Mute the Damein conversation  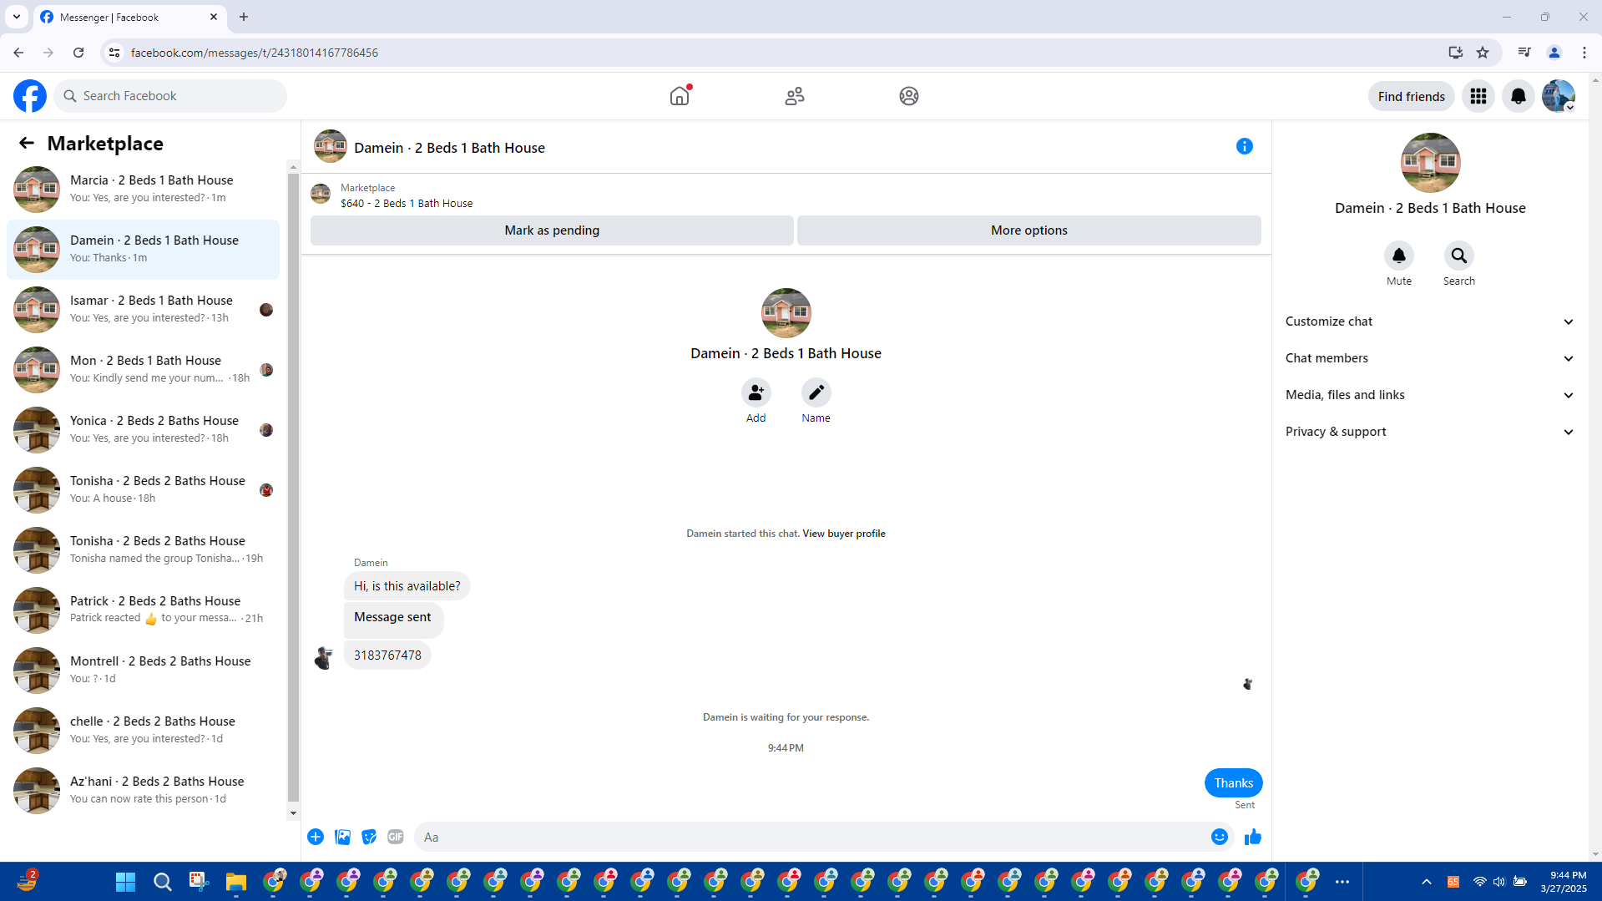point(1399,256)
